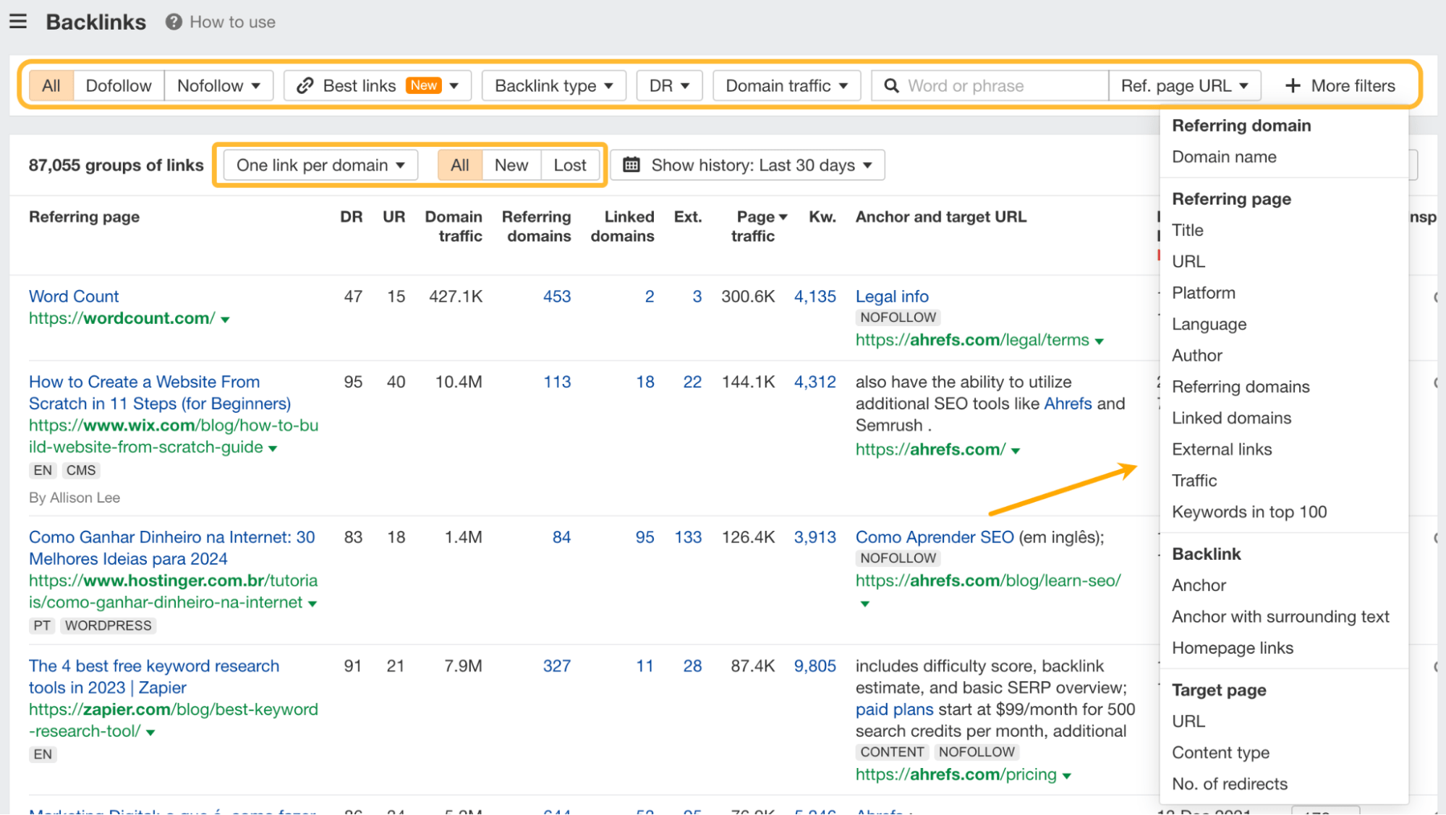Choose Anchor with surrounding text option

point(1280,616)
